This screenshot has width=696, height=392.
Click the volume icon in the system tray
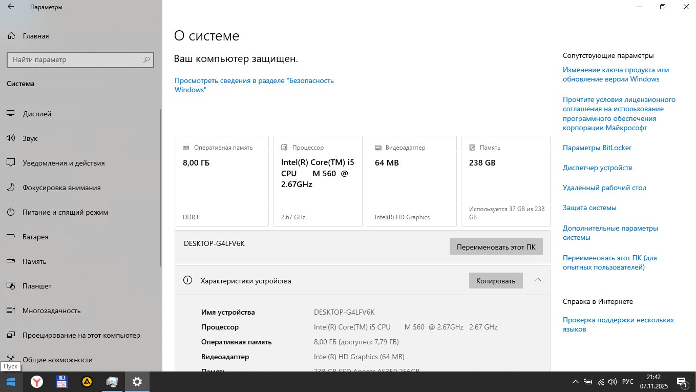(613, 382)
